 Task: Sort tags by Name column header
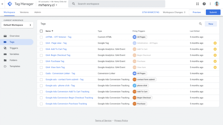click(x=49, y=31)
